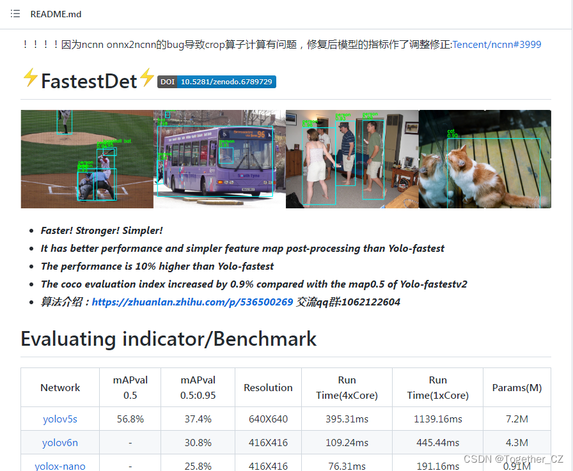The image size is (573, 471).
Task: Click the Network column header
Action: [x=60, y=387]
